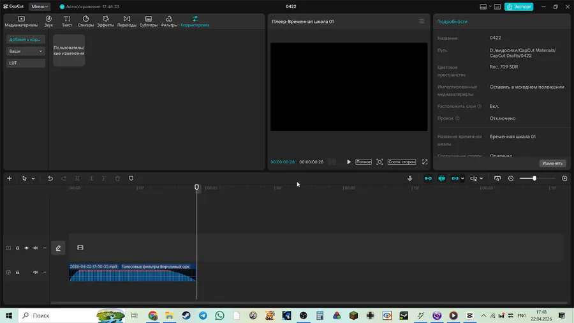Click the cover edit pencil button
574x323 pixels.
tap(58, 248)
